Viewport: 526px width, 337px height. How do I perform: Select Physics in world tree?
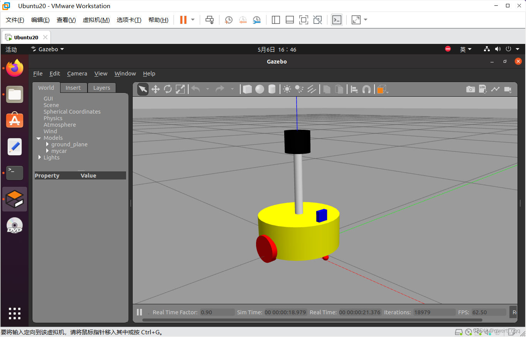pos(53,118)
